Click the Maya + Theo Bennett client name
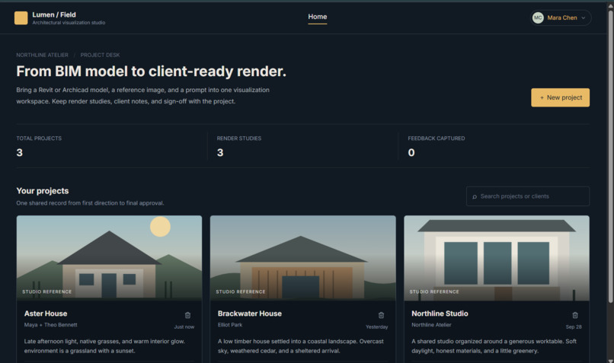This screenshot has height=363, width=614. [x=51, y=325]
